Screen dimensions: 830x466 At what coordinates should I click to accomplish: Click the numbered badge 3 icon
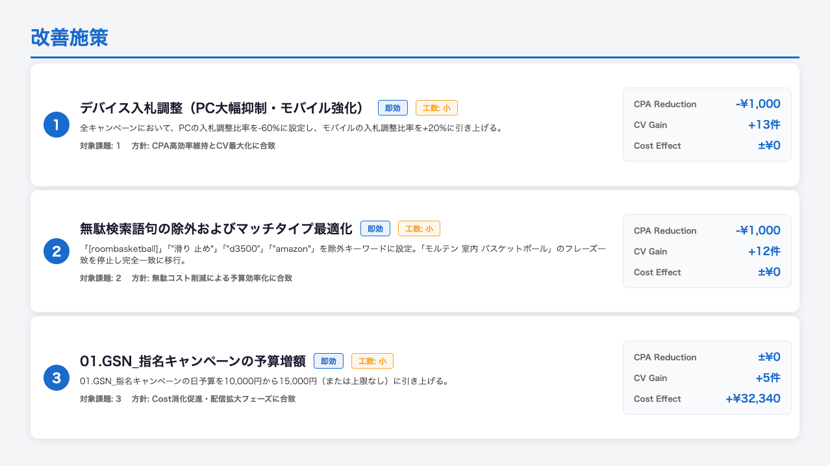(x=56, y=377)
